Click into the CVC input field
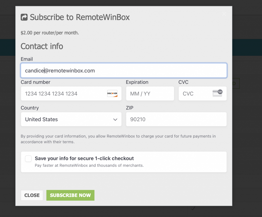Viewport: 262px width, 217px height. point(194,94)
